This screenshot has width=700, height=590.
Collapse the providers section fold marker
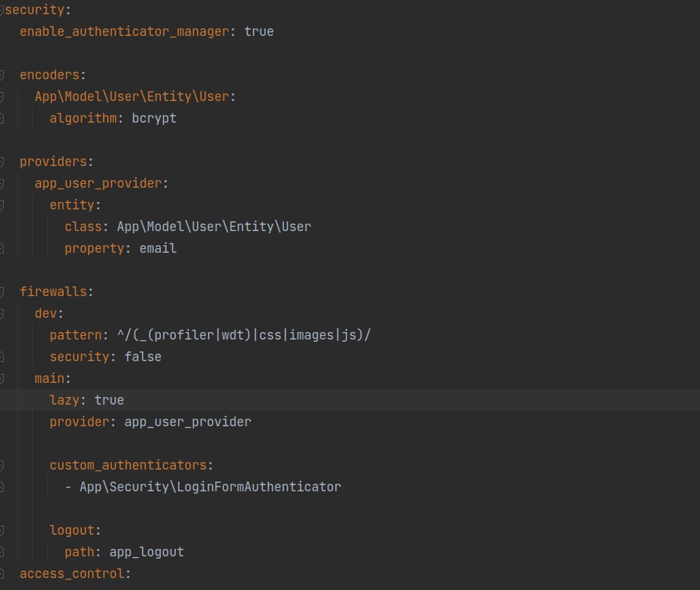[x=1, y=162]
